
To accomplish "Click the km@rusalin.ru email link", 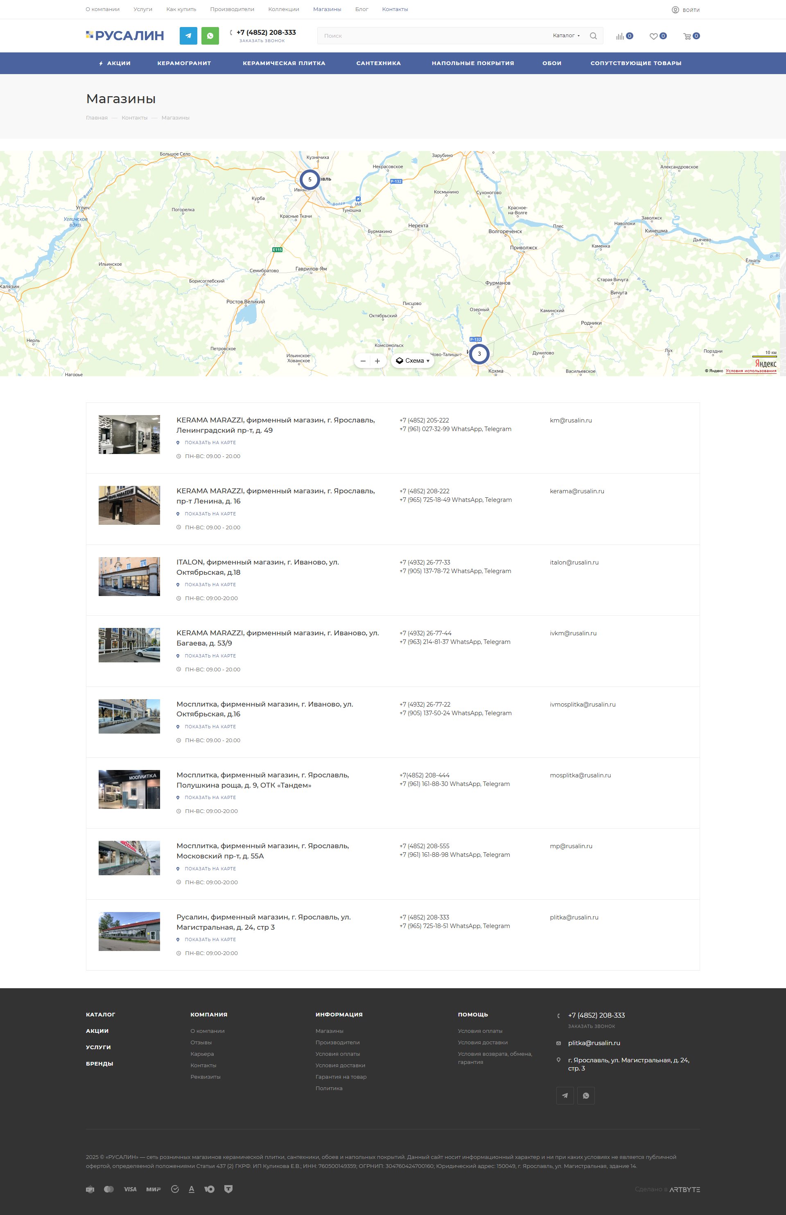I will (x=571, y=420).
